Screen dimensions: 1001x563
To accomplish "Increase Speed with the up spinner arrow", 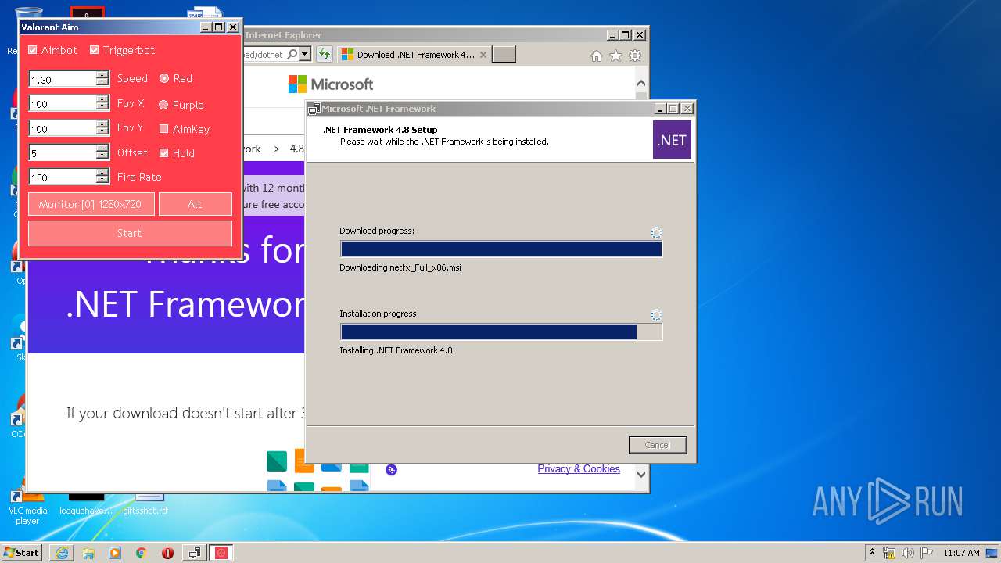I will 102,75.
